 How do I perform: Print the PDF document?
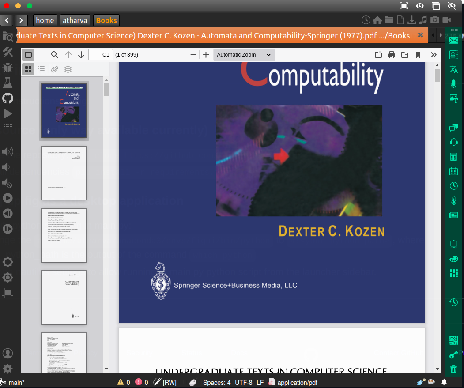(392, 55)
